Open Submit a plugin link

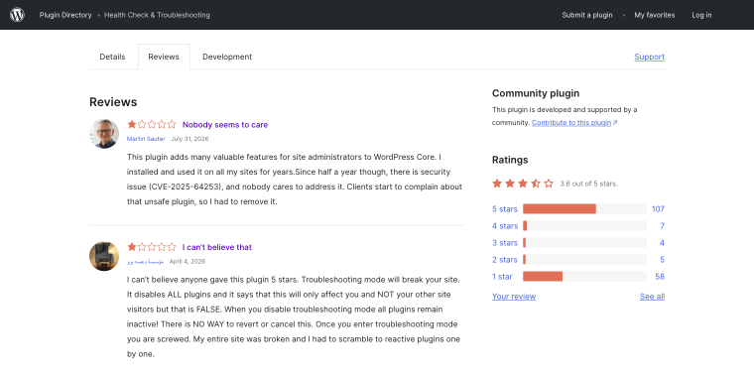[587, 15]
